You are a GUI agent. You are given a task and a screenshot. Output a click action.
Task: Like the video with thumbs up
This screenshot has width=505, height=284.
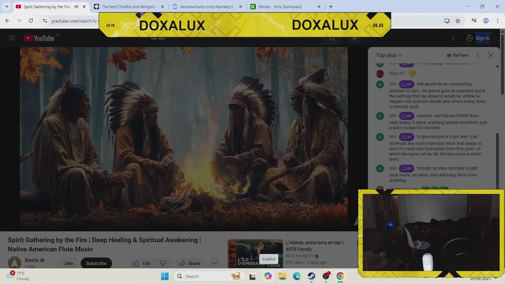(x=141, y=263)
